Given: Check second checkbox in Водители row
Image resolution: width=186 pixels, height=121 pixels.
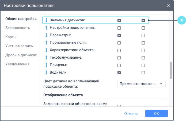Looking at the screenshot, I should [143, 72].
